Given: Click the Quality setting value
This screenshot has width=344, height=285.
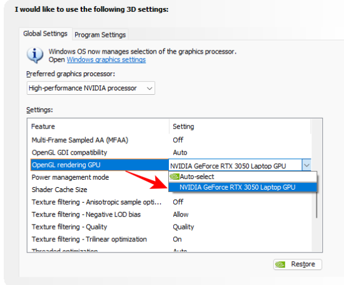Looking at the screenshot, I should tap(183, 227).
